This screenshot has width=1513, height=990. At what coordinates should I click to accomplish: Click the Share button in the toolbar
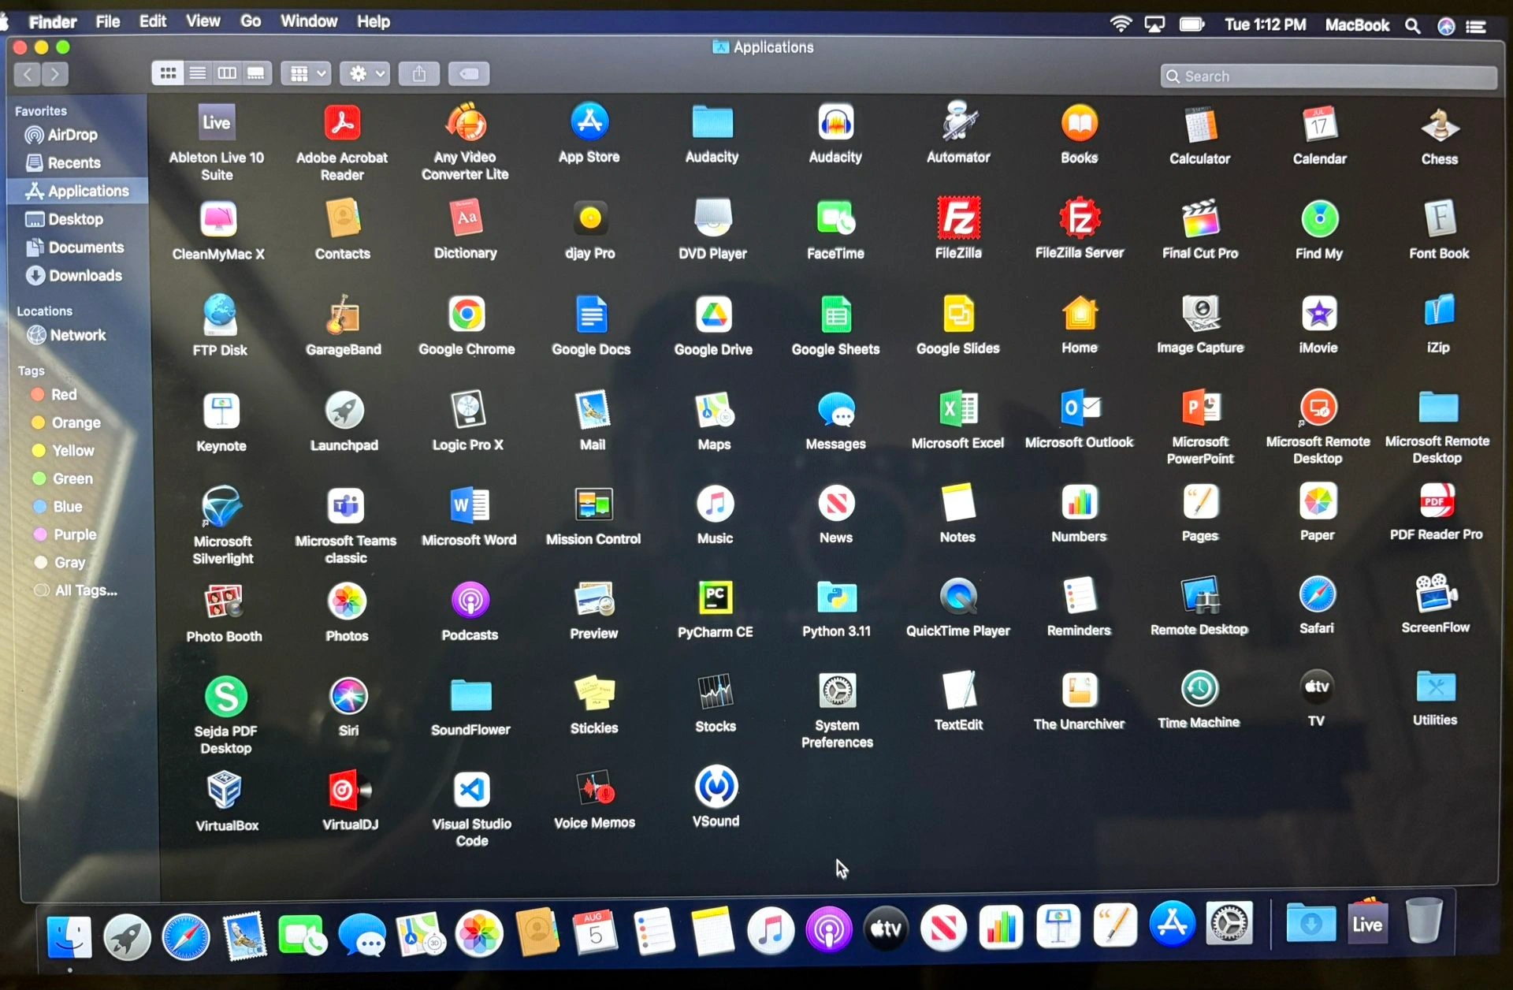(x=418, y=74)
